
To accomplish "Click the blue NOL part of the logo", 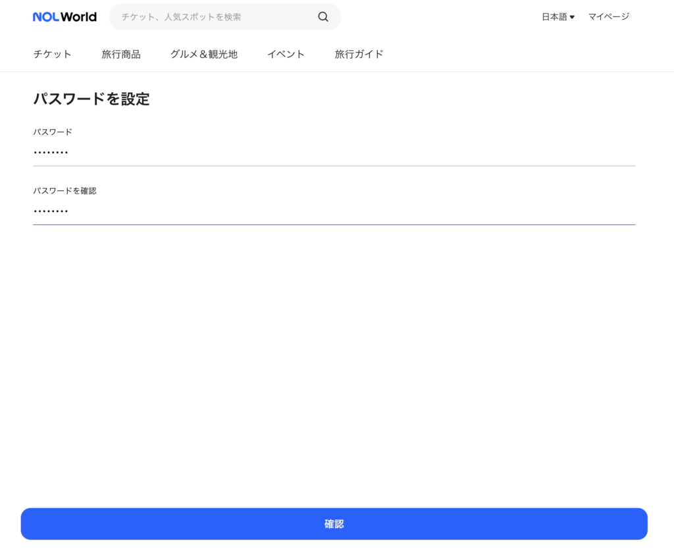I will [x=45, y=17].
